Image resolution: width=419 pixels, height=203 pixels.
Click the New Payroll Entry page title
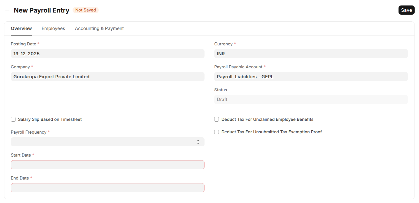coord(41,10)
